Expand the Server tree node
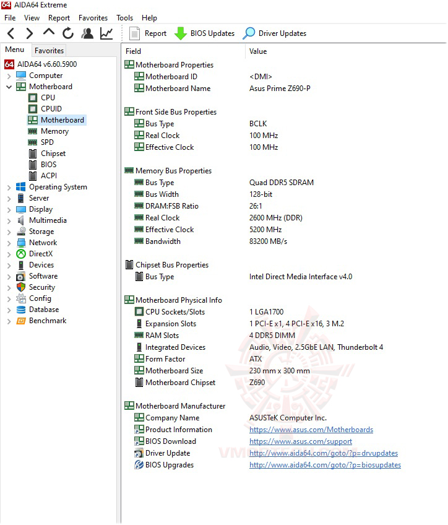Screen dimensions: 448x525 click(9, 199)
